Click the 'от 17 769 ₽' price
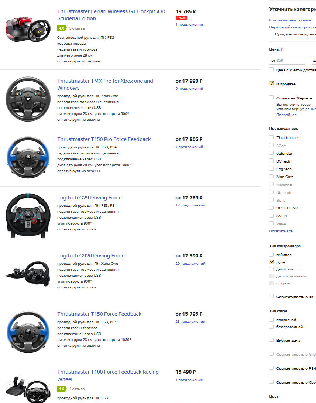Image resolution: width=316 pixels, height=403 pixels. point(189,198)
